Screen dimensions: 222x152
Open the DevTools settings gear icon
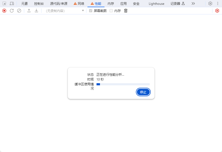[x=210, y=3]
